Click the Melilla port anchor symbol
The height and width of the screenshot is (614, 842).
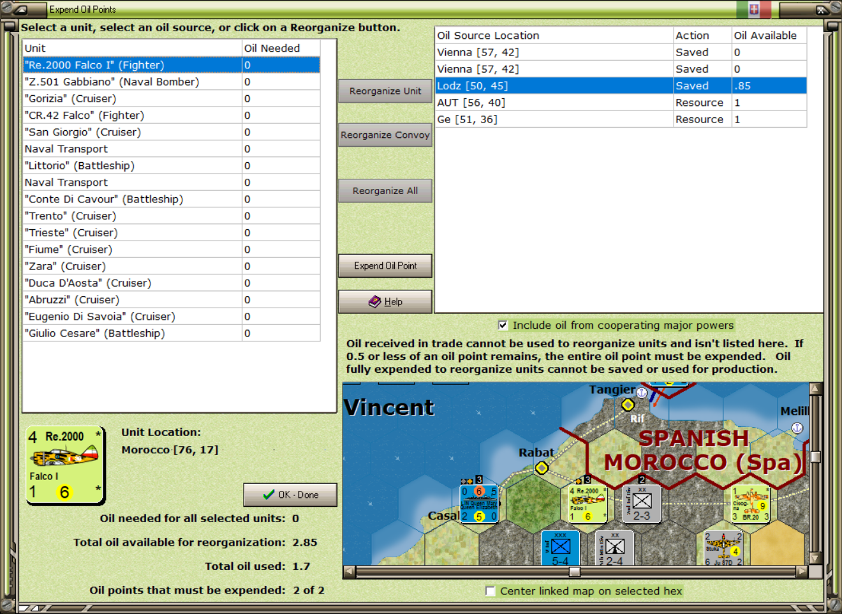(x=797, y=428)
